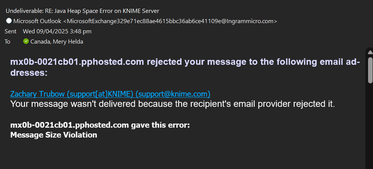This screenshot has height=169, width=373.
Task: Click the Message Size Violation error text
Action: pyautogui.click(x=54, y=135)
